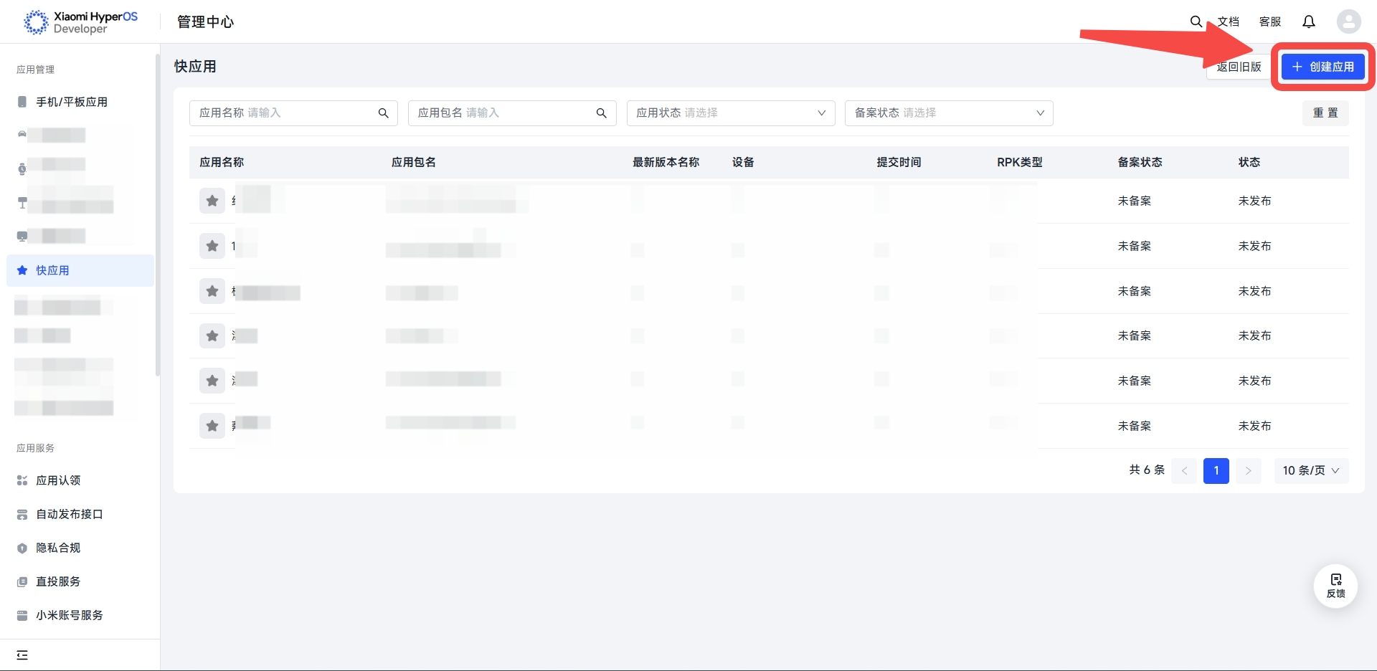Click the search icon in 应用包名 field
Viewport: 1377px width, 671px height.
click(x=601, y=113)
